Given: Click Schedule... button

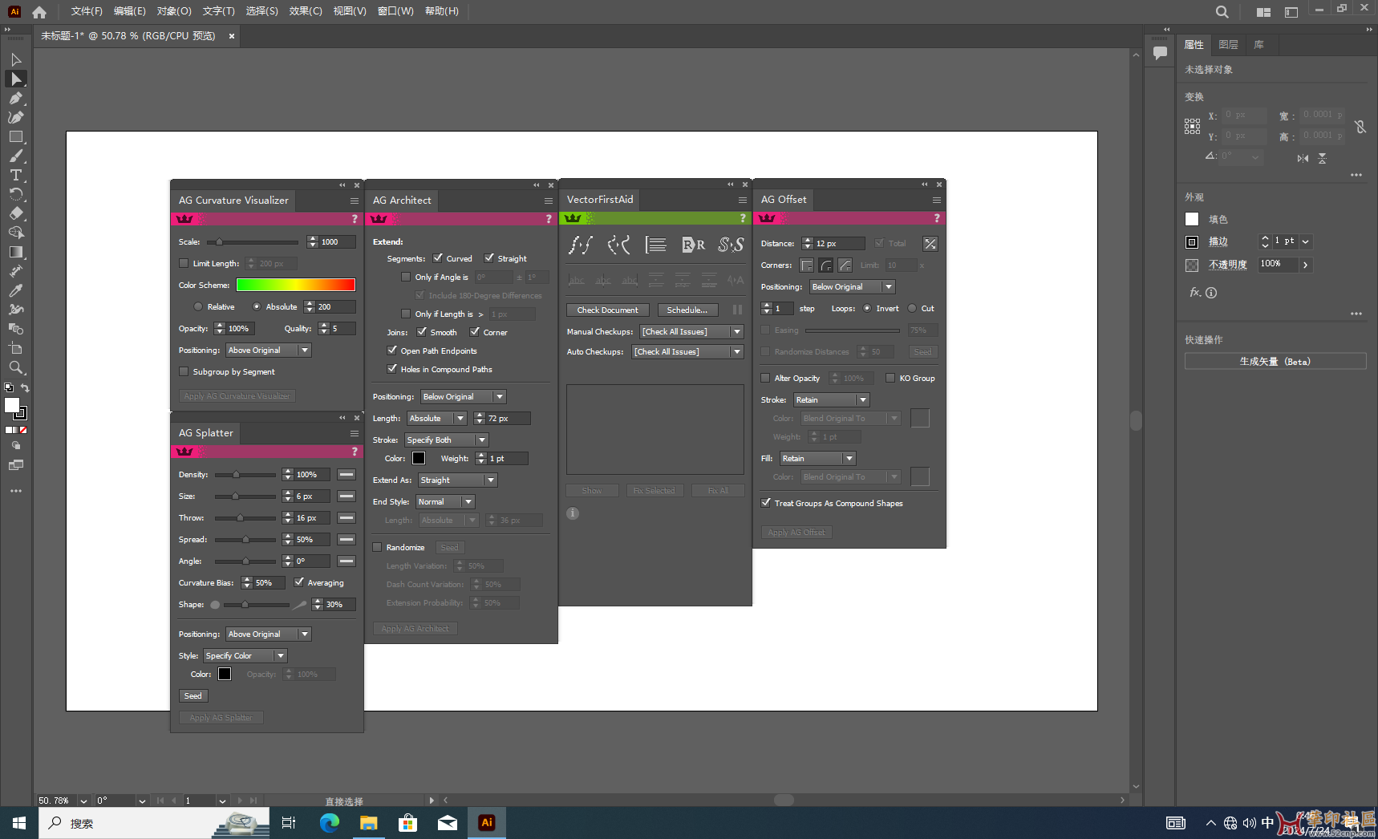Looking at the screenshot, I should pos(687,310).
